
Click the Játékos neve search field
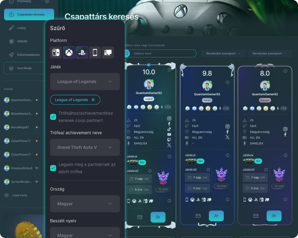[163, 53]
